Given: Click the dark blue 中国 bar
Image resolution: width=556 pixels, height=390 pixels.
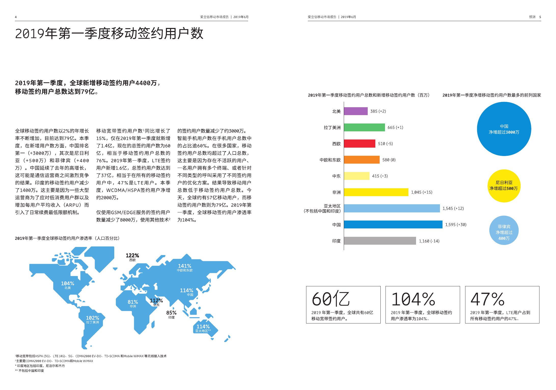Looking at the screenshot, I should coord(393,225).
